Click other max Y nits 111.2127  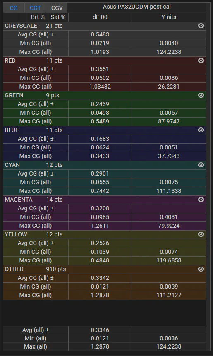[x=169, y=295]
